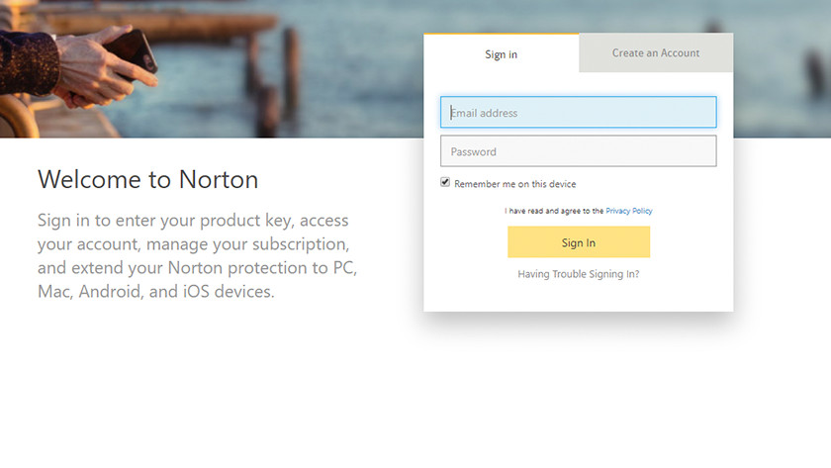Image resolution: width=831 pixels, height=468 pixels.
Task: Click the Welcome to Norton heading
Action: pyautogui.click(x=147, y=179)
